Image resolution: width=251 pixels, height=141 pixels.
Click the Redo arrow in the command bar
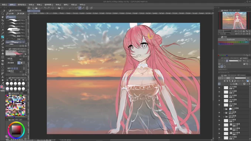48,8
